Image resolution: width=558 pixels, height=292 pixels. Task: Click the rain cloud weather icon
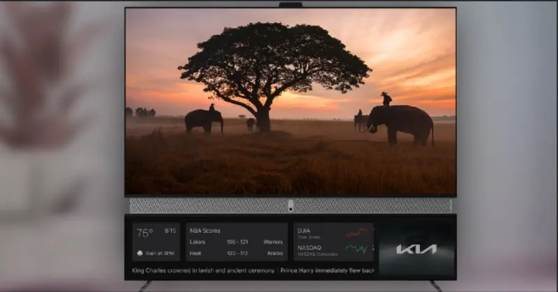click(x=140, y=253)
